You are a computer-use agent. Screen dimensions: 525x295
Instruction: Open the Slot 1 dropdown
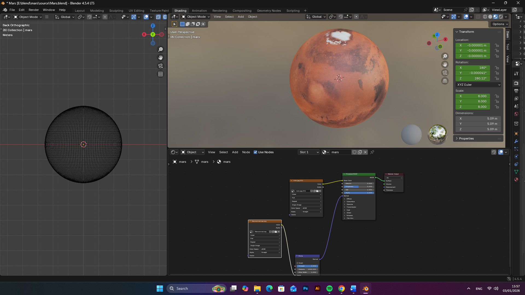point(309,152)
